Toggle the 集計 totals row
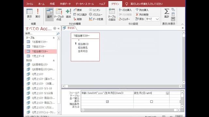Image resolution: width=209 pixels, height=117 pixels. point(167,13)
